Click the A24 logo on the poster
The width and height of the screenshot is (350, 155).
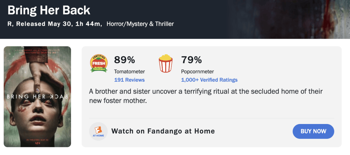pyautogui.click(x=37, y=143)
